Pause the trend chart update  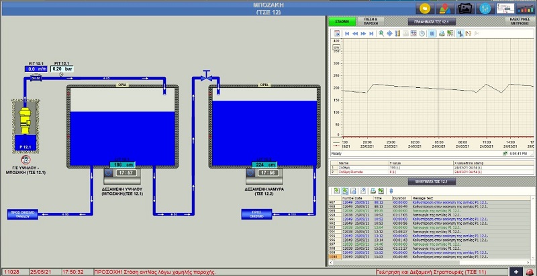point(432,33)
